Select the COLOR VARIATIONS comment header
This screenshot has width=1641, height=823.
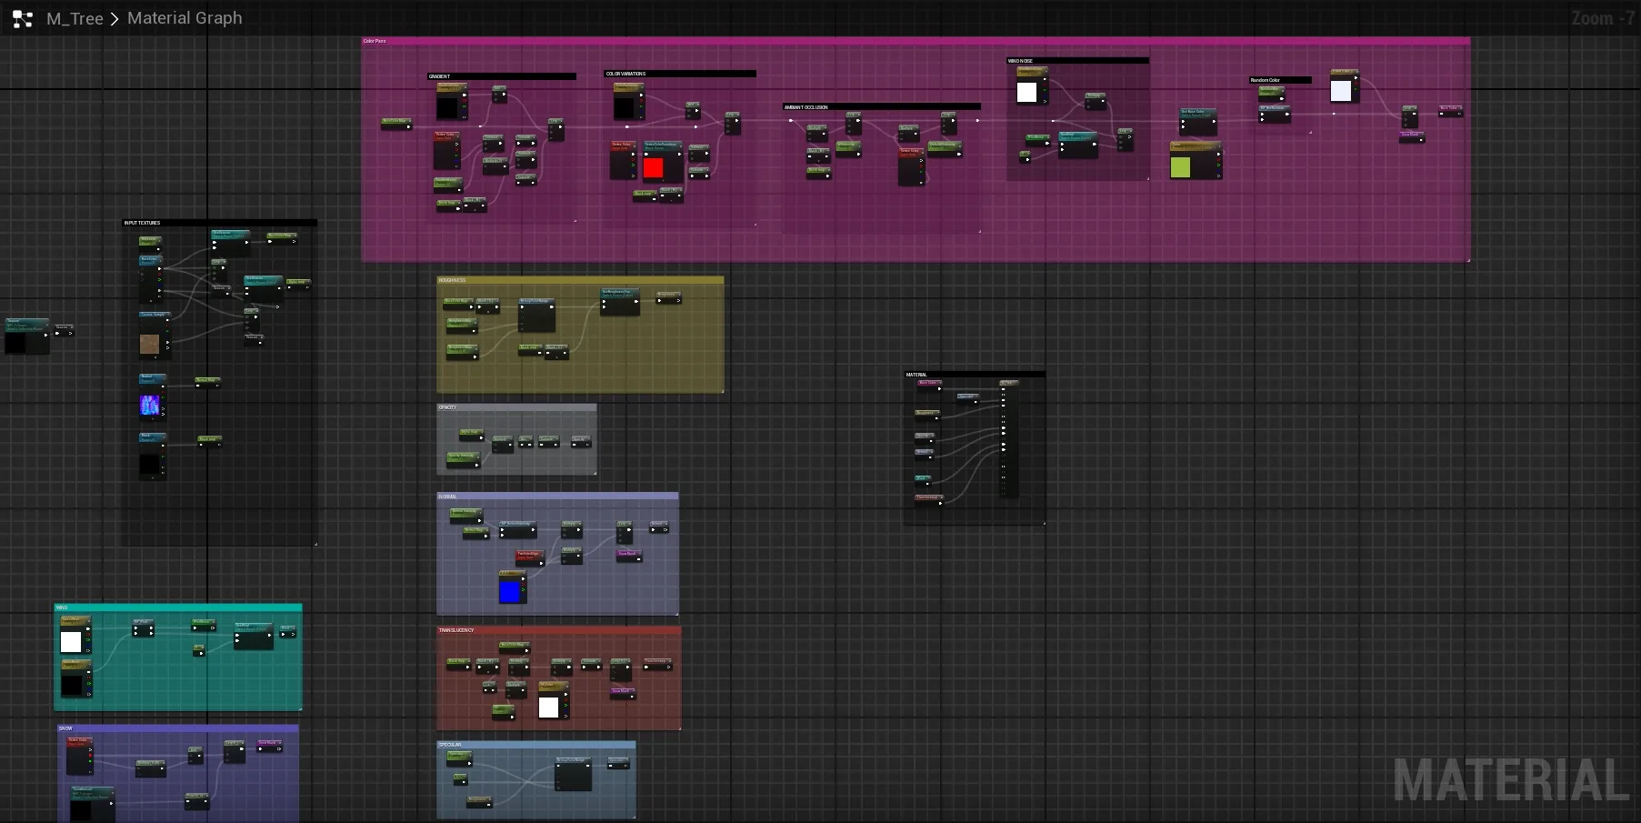click(680, 74)
